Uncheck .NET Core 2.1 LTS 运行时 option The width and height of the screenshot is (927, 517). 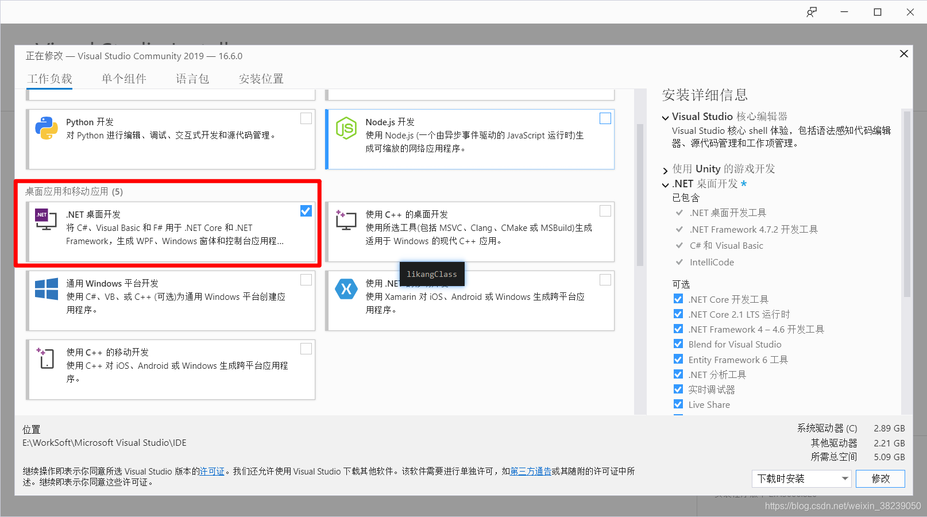pyautogui.click(x=678, y=314)
